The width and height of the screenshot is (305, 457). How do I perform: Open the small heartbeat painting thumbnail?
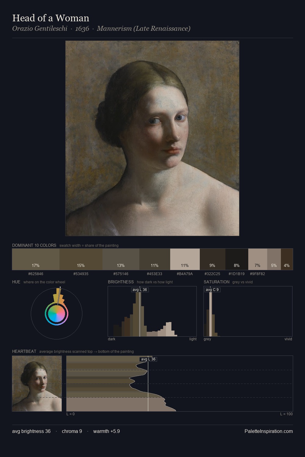pos(37,384)
